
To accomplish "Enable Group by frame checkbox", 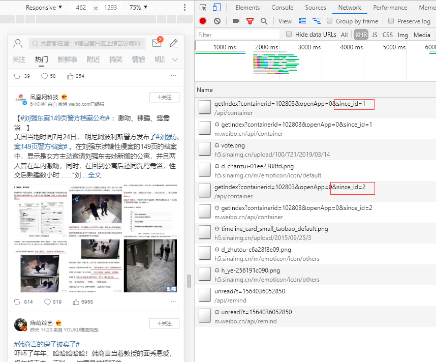I will 330,21.
